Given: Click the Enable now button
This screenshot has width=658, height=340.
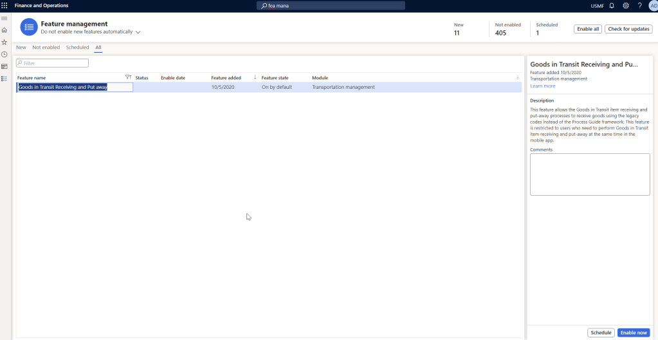Looking at the screenshot, I should point(633,333).
